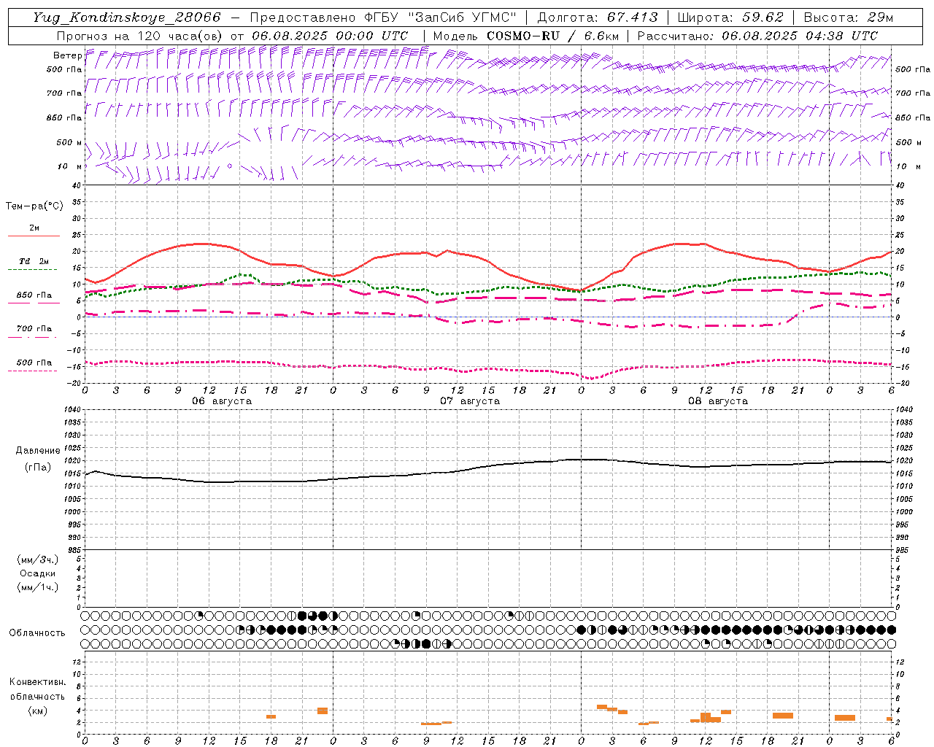Click the 06 августа date label
The height and width of the screenshot is (747, 934).
pyautogui.click(x=222, y=401)
